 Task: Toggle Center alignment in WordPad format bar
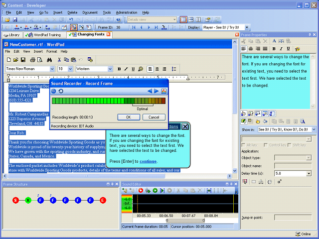(158, 69)
